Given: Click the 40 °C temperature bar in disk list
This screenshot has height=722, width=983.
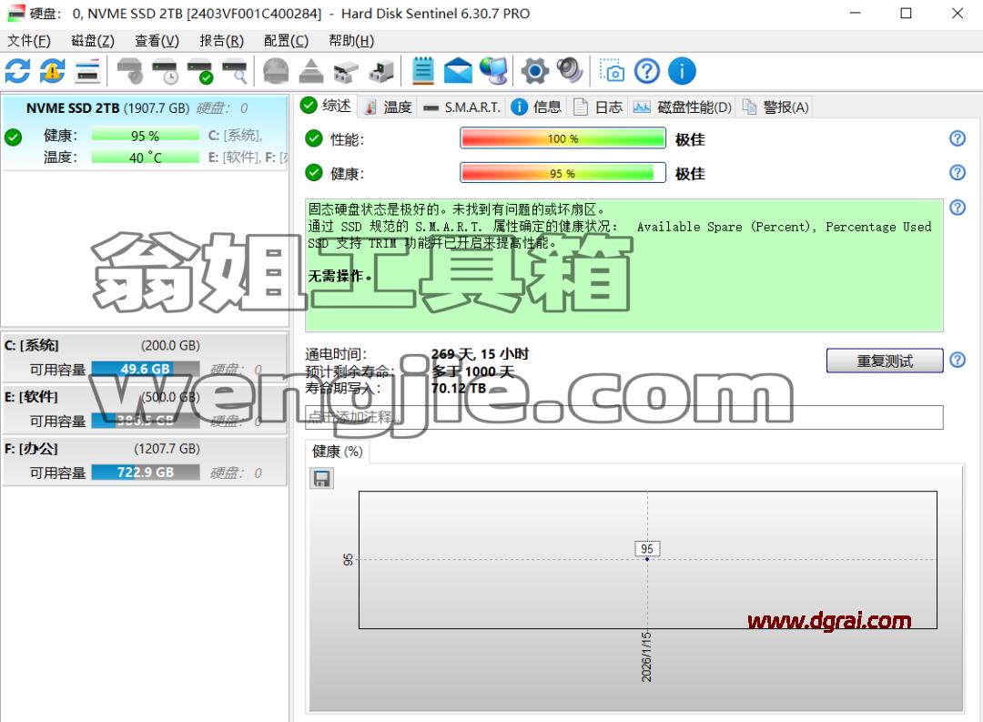Looking at the screenshot, I should point(146,158).
